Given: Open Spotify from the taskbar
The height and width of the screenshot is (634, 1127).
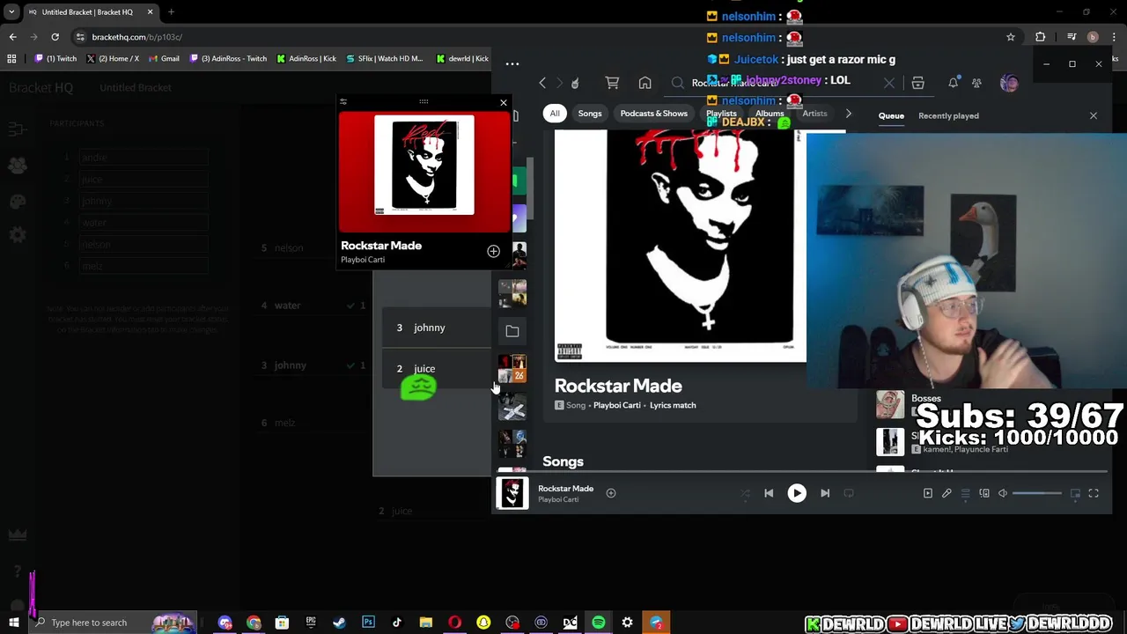Looking at the screenshot, I should pos(599,623).
